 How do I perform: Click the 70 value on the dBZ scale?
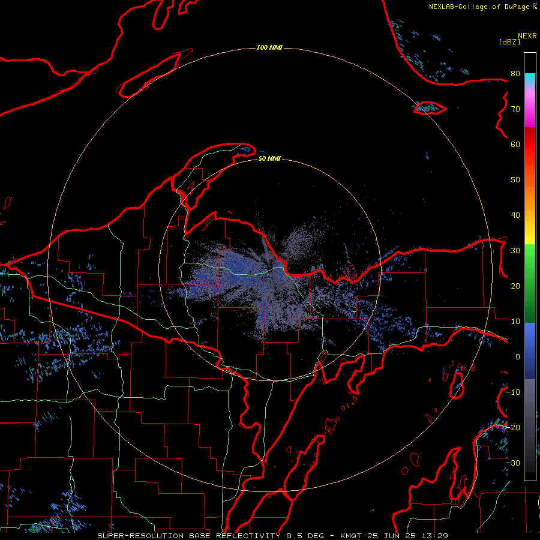point(515,109)
